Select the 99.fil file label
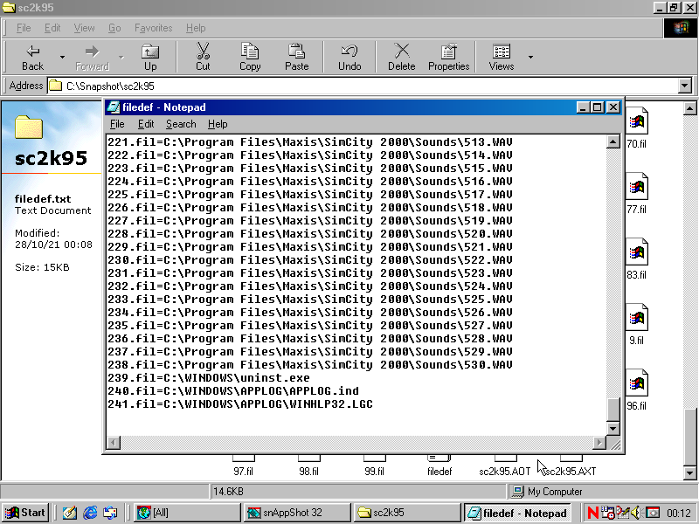Image resolution: width=699 pixels, height=524 pixels. pyautogui.click(x=375, y=472)
